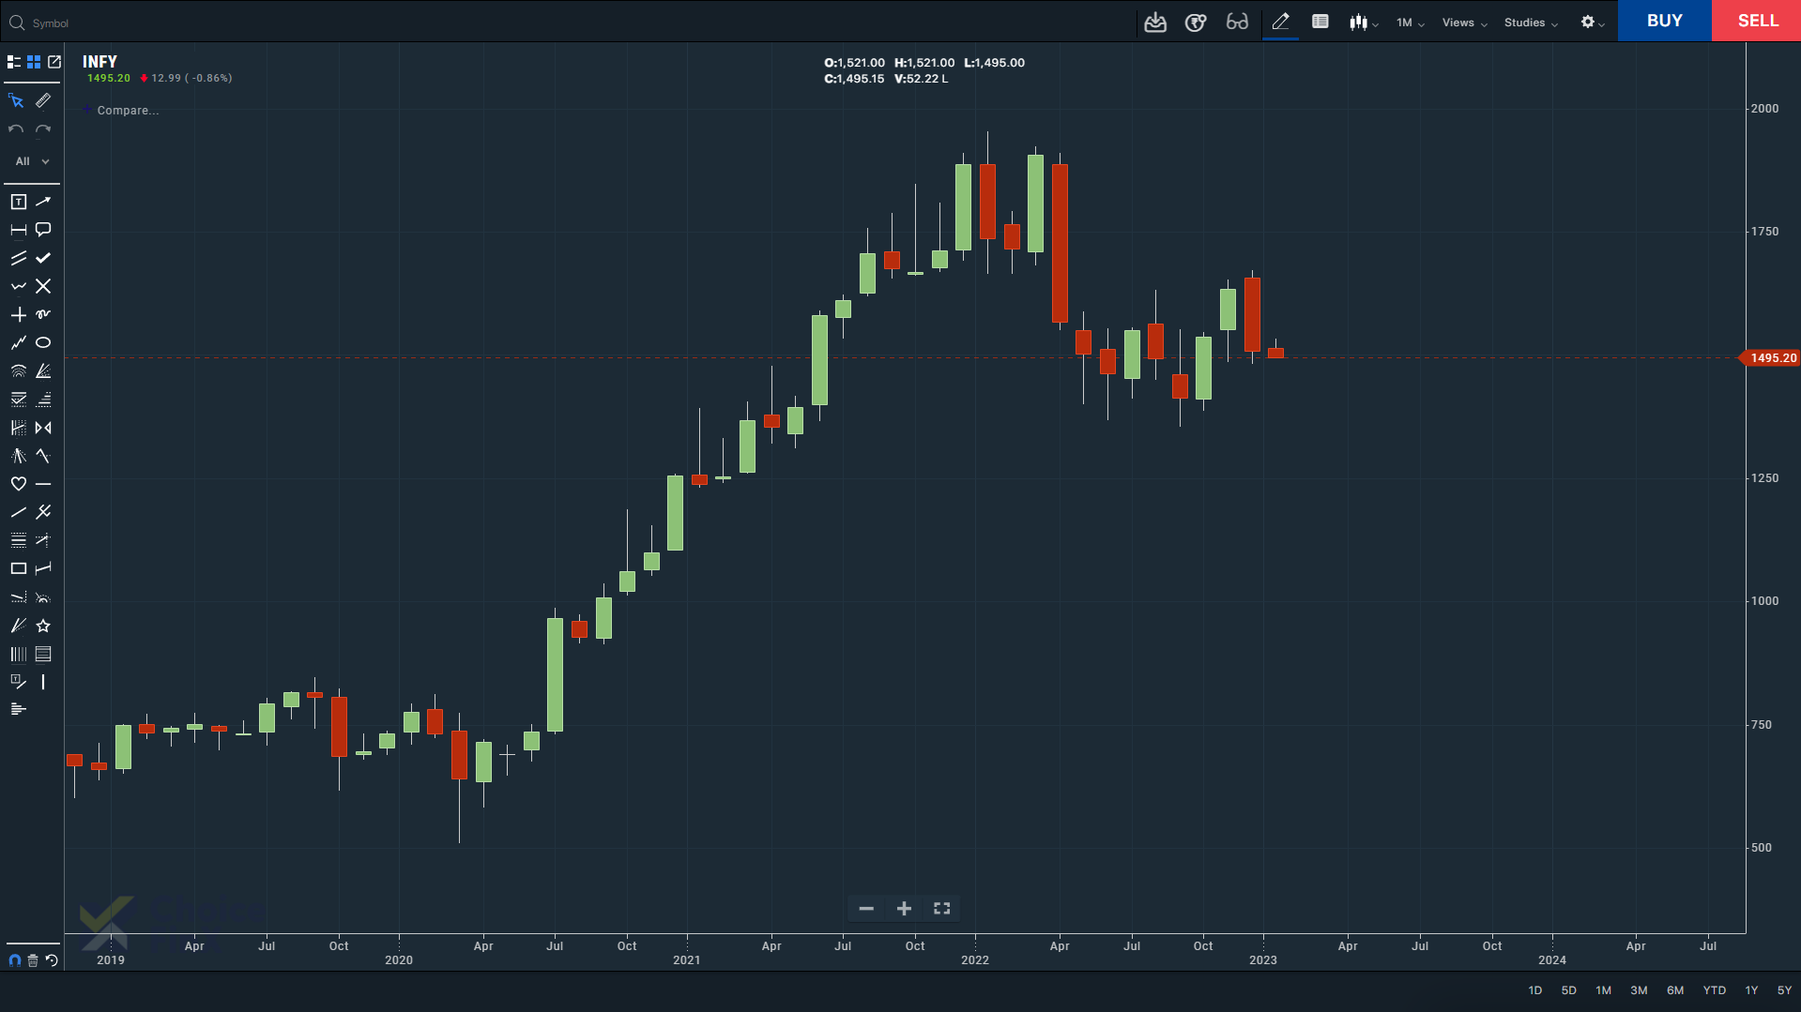Screen dimensions: 1801x1012
Task: Pop out chart in new window
Action: click(54, 62)
